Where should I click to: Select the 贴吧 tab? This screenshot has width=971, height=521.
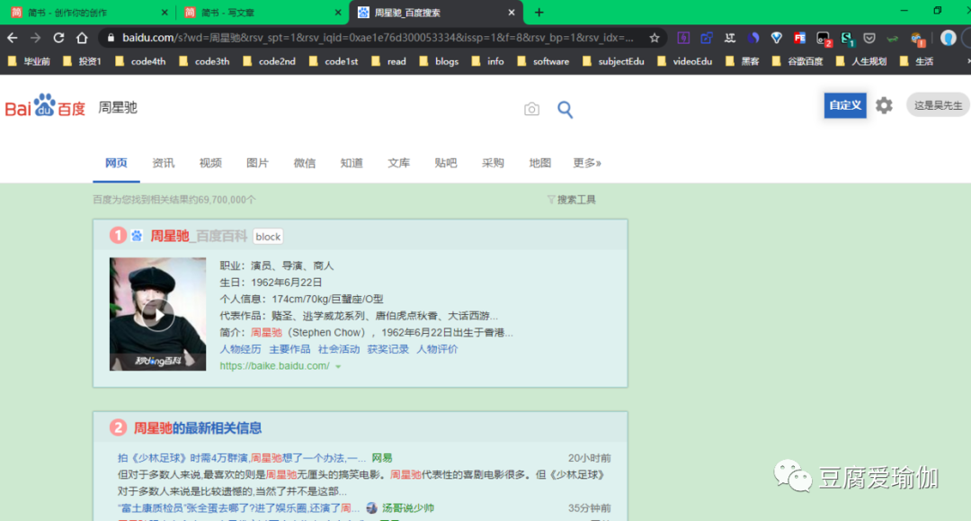[x=445, y=163]
